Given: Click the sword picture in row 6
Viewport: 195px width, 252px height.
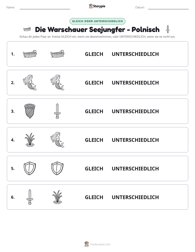Looking at the screenshot, I should click(x=30, y=197).
